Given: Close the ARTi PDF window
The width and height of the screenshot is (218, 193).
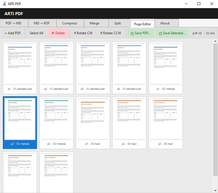Looking at the screenshot, I should 212,4.
